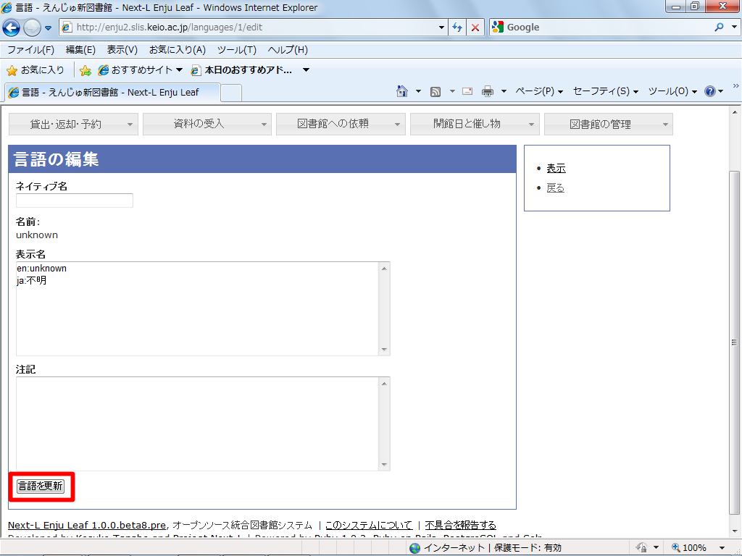The image size is (742, 556).
Task: Open the ツール(T) menu in menu bar
Action: coord(237,50)
